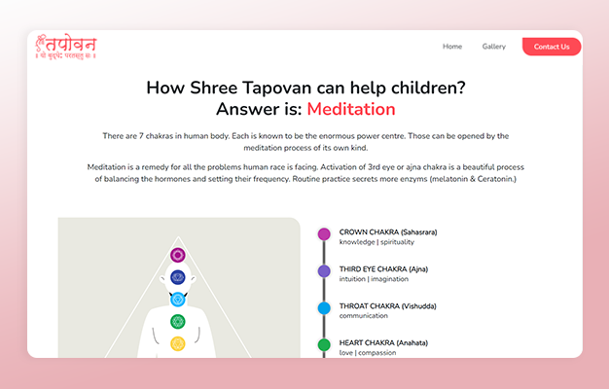
Task: Click the paragraph starting 'Meditation is a remedy'
Action: coord(305,173)
